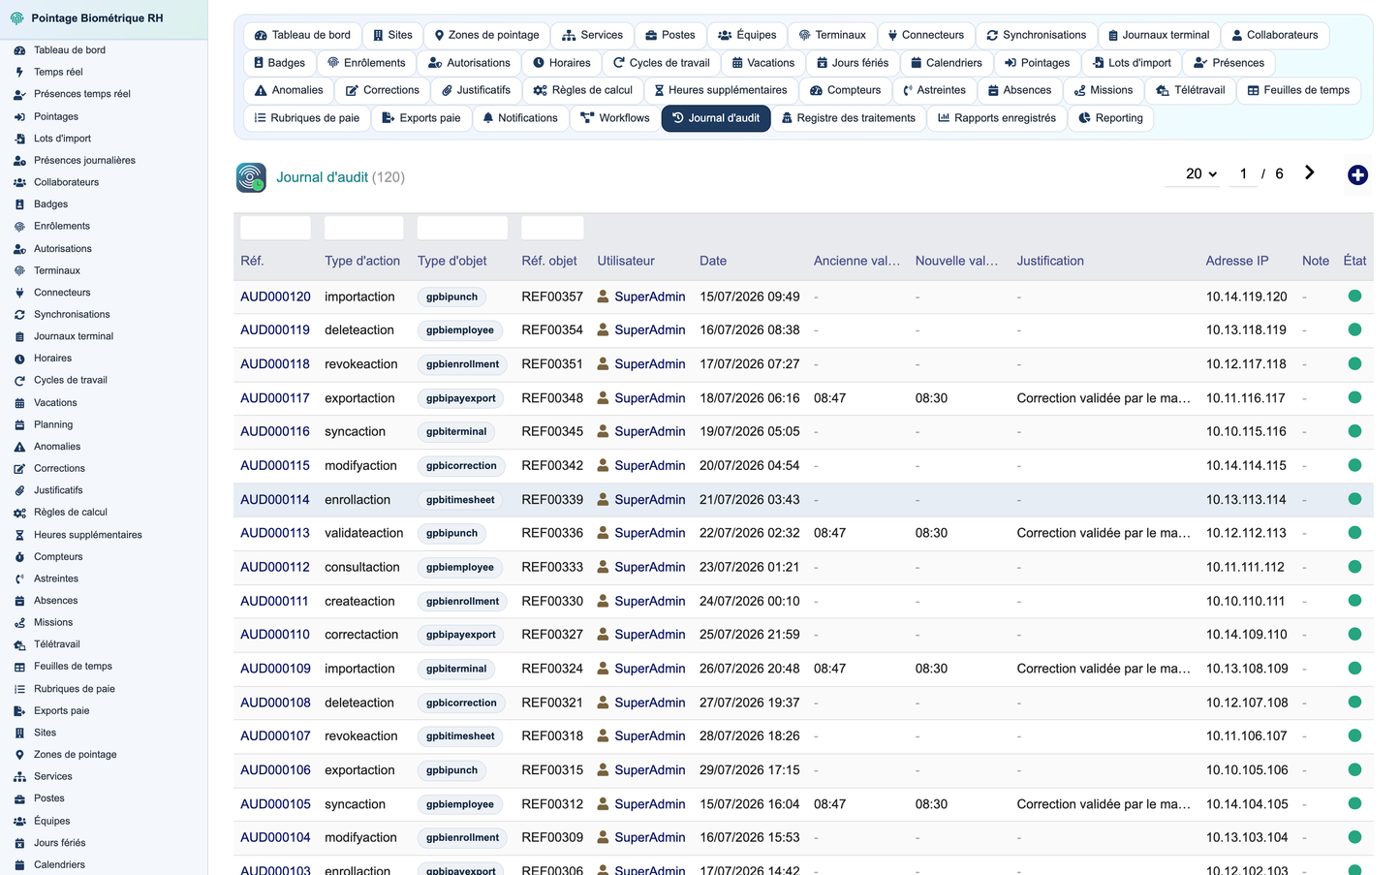Open Tableau de bord in sidebar
Screen dimensions: 1400x875
(x=70, y=50)
